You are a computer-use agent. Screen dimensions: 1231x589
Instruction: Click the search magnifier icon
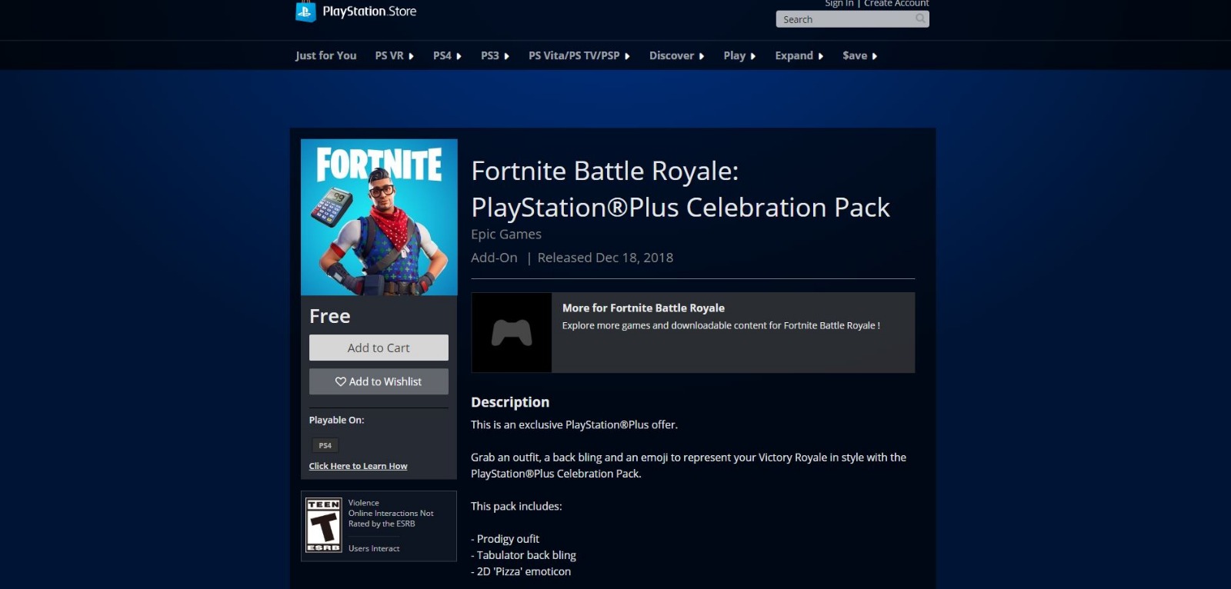[x=920, y=19]
